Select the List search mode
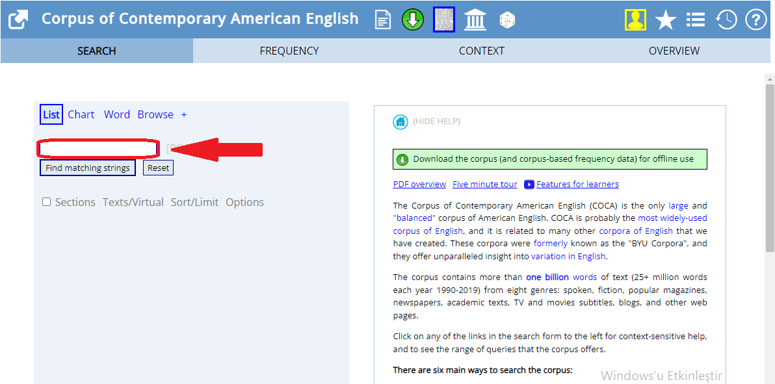This screenshot has height=384, width=775. (x=51, y=114)
